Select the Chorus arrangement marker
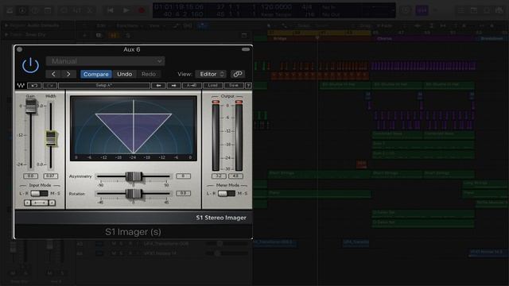The image size is (509, 286). point(422,39)
